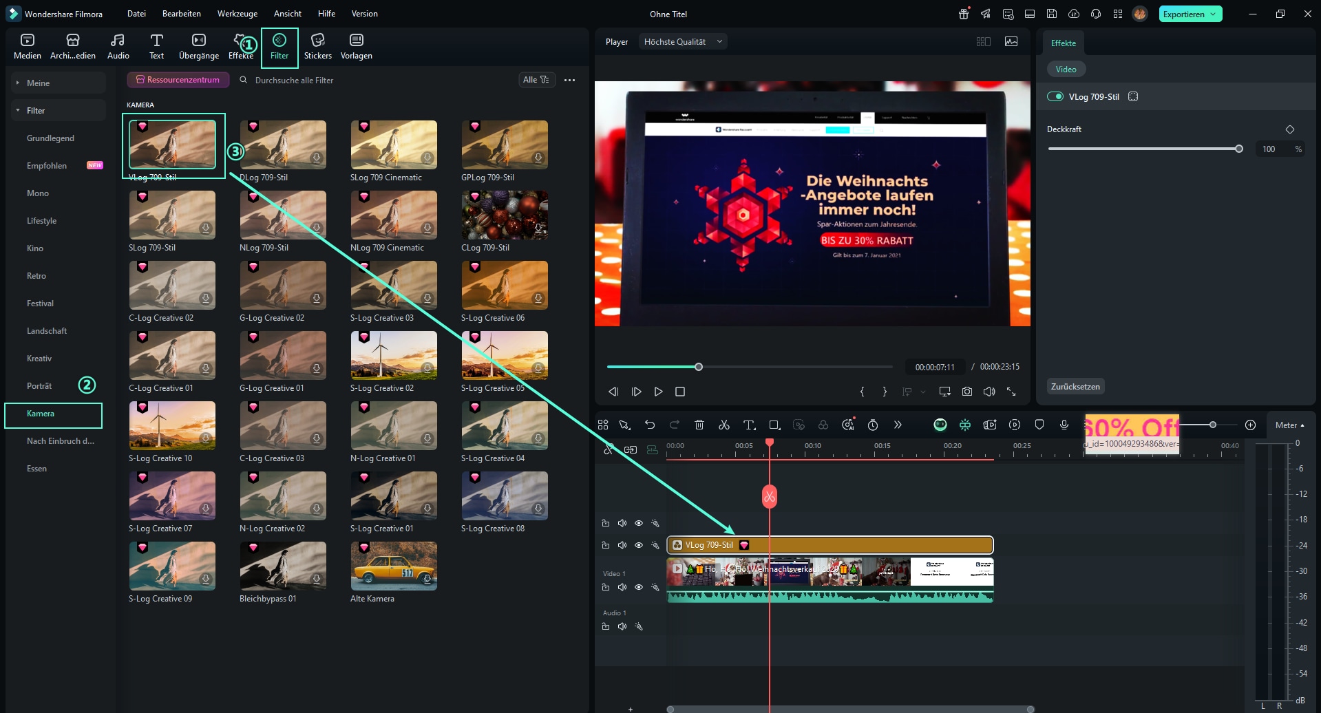The height and width of the screenshot is (713, 1321).
Task: Open the Text titles tab
Action: coord(157,47)
